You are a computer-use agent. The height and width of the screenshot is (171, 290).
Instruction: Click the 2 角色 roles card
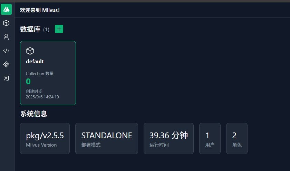236,138
